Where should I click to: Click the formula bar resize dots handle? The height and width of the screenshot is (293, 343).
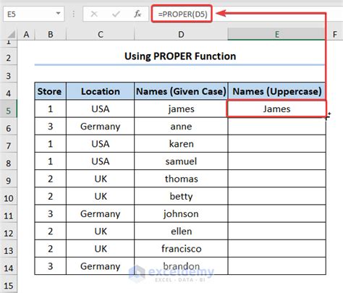point(74,14)
